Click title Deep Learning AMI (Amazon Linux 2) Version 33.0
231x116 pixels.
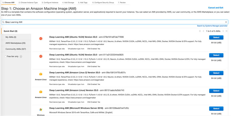[x=74, y=73]
